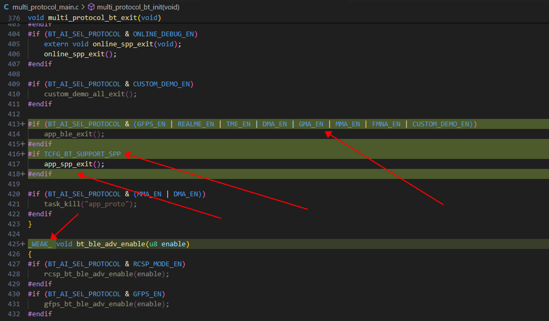Click app_spp_exit() call
This screenshot has width=549, height=321.
[74, 164]
